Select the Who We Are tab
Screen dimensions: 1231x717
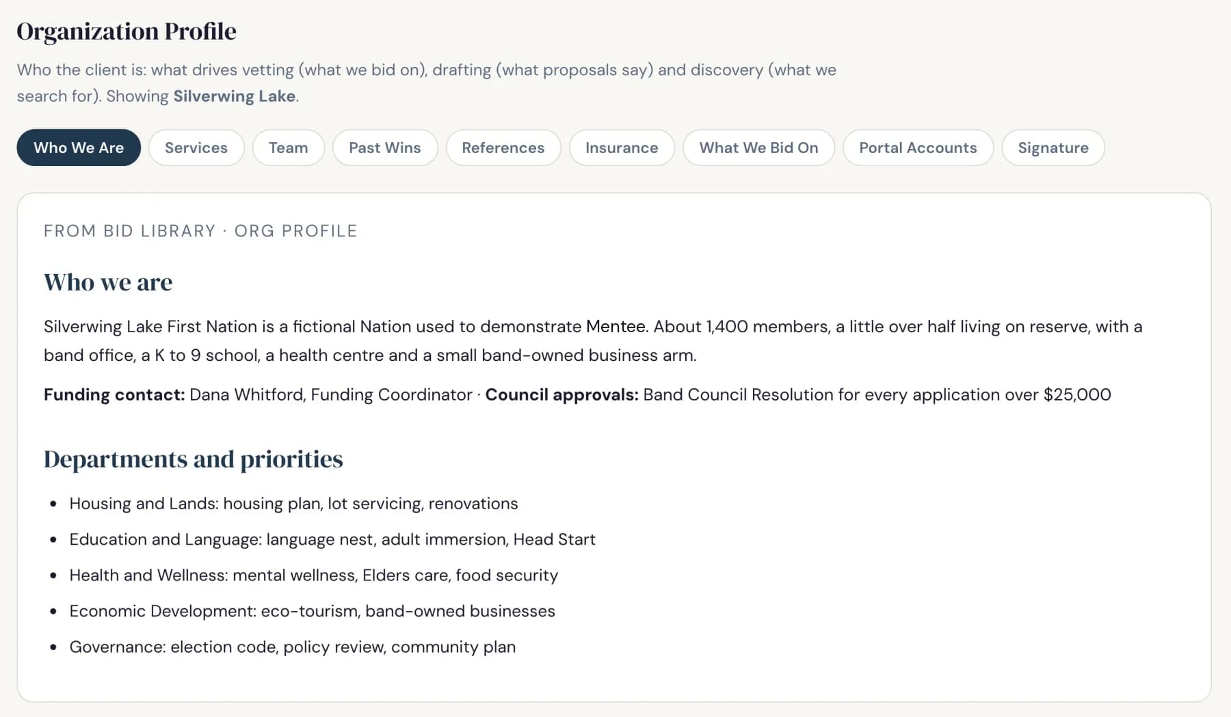click(79, 148)
